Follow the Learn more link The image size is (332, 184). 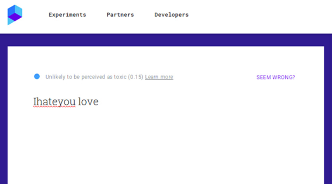[159, 77]
